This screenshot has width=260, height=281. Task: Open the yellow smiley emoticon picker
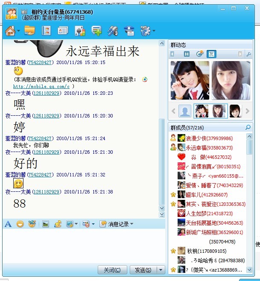20,224
